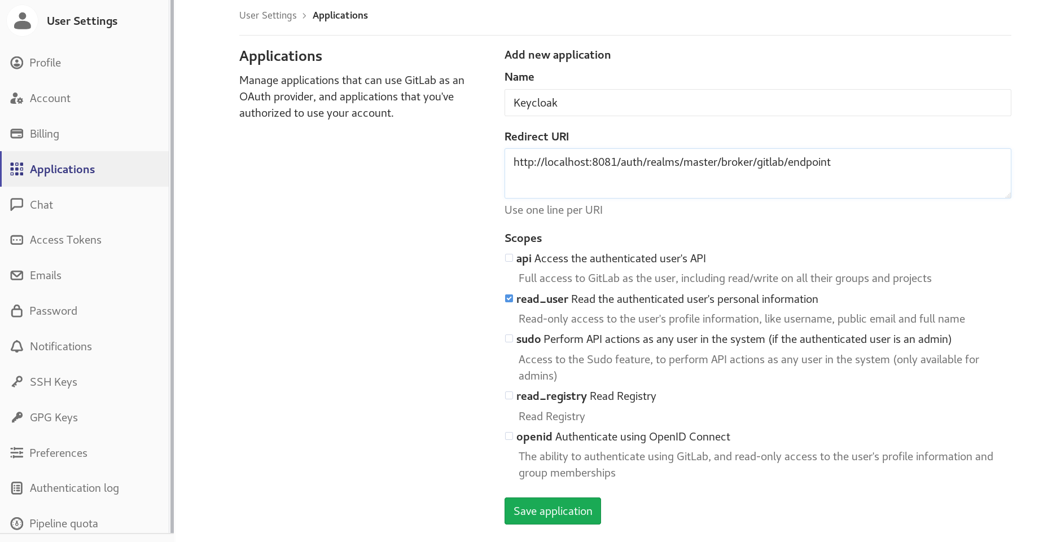This screenshot has width=1039, height=542.
Task: Click the Access Tokens icon
Action: pyautogui.click(x=16, y=240)
